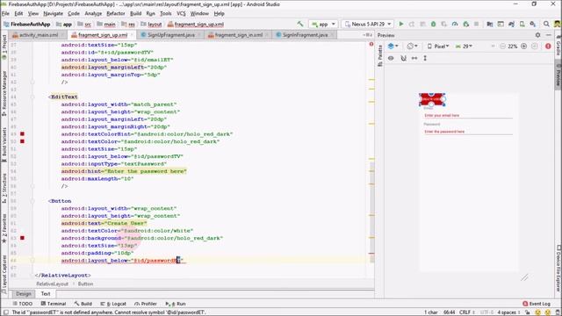Switch to the SignUpFragment.java tab
Screen dimensions: 562x316
(x=171, y=35)
